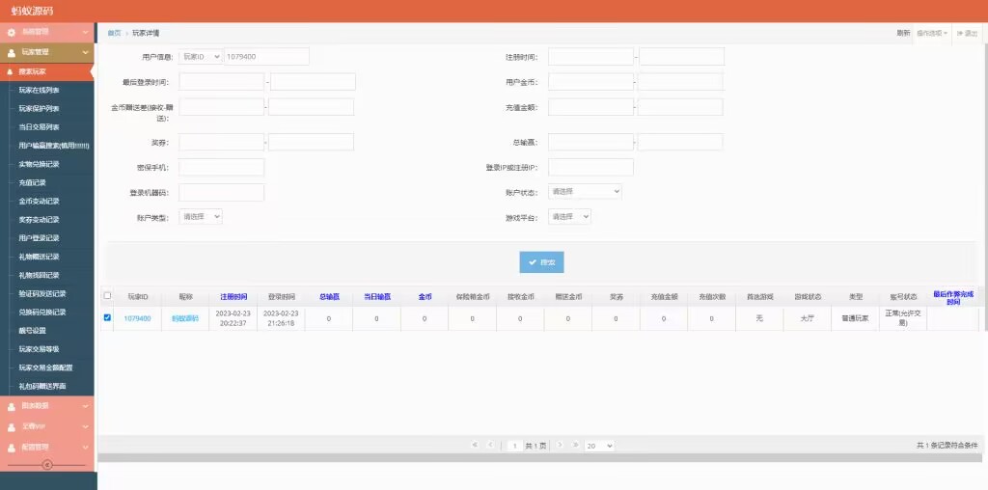This screenshot has width=988, height=490.
Task: Open the 游戏平台 dropdown
Action: coord(569,217)
